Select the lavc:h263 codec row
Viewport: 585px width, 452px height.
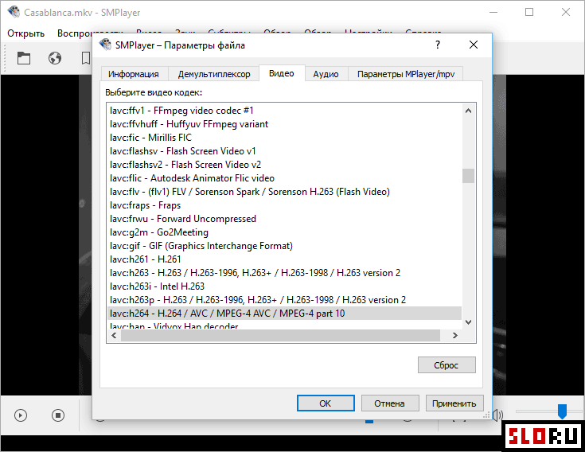click(284, 273)
